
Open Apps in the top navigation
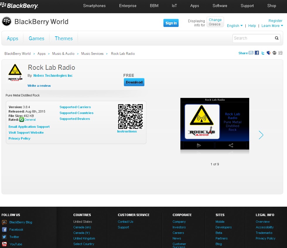tap(194, 6)
